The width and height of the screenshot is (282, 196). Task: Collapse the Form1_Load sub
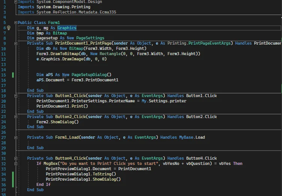pyautogui.click(x=16, y=138)
